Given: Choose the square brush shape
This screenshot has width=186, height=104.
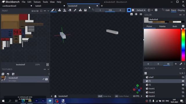Looking at the screenshot, I should tap(129, 10).
